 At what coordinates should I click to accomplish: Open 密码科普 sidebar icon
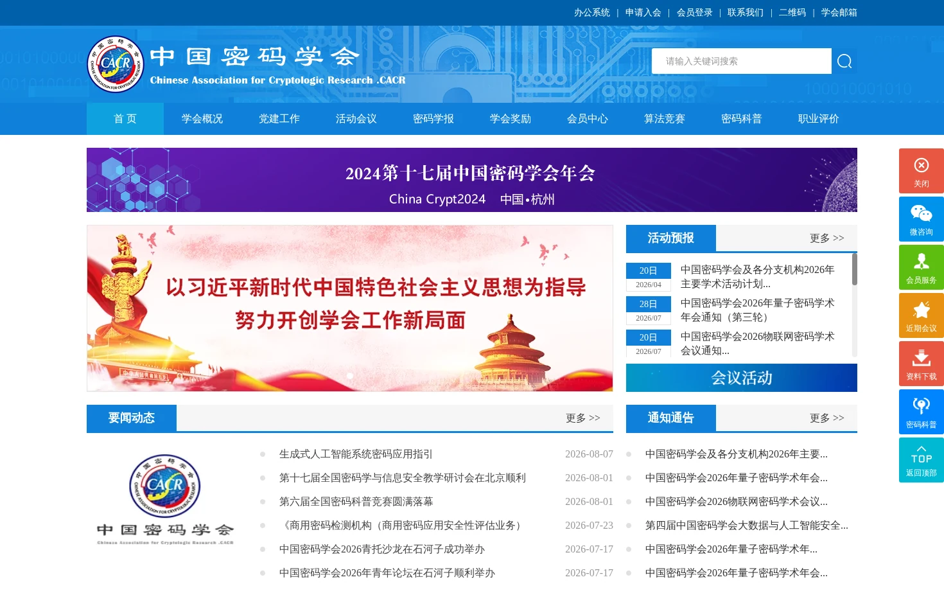click(922, 412)
